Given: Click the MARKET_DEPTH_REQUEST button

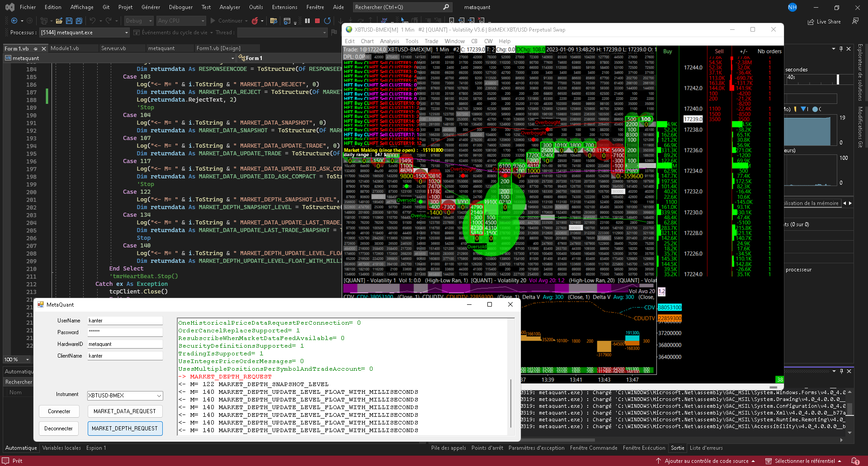Looking at the screenshot, I should [x=125, y=429].
